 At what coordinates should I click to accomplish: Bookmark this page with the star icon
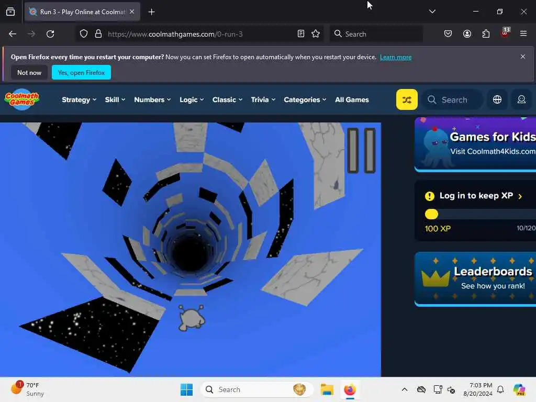click(x=316, y=34)
